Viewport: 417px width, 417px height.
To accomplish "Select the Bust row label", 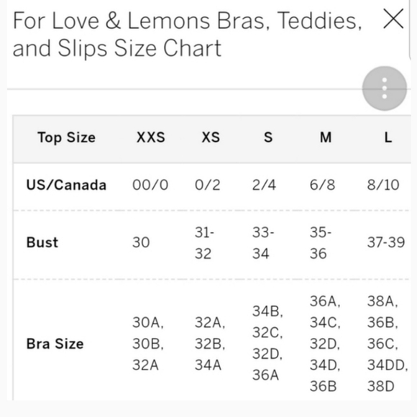I will tap(42, 242).
